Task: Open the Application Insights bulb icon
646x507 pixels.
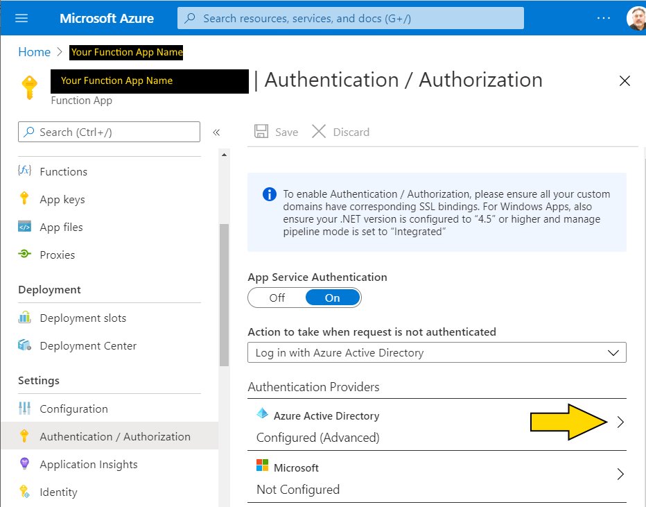Action: [x=25, y=464]
